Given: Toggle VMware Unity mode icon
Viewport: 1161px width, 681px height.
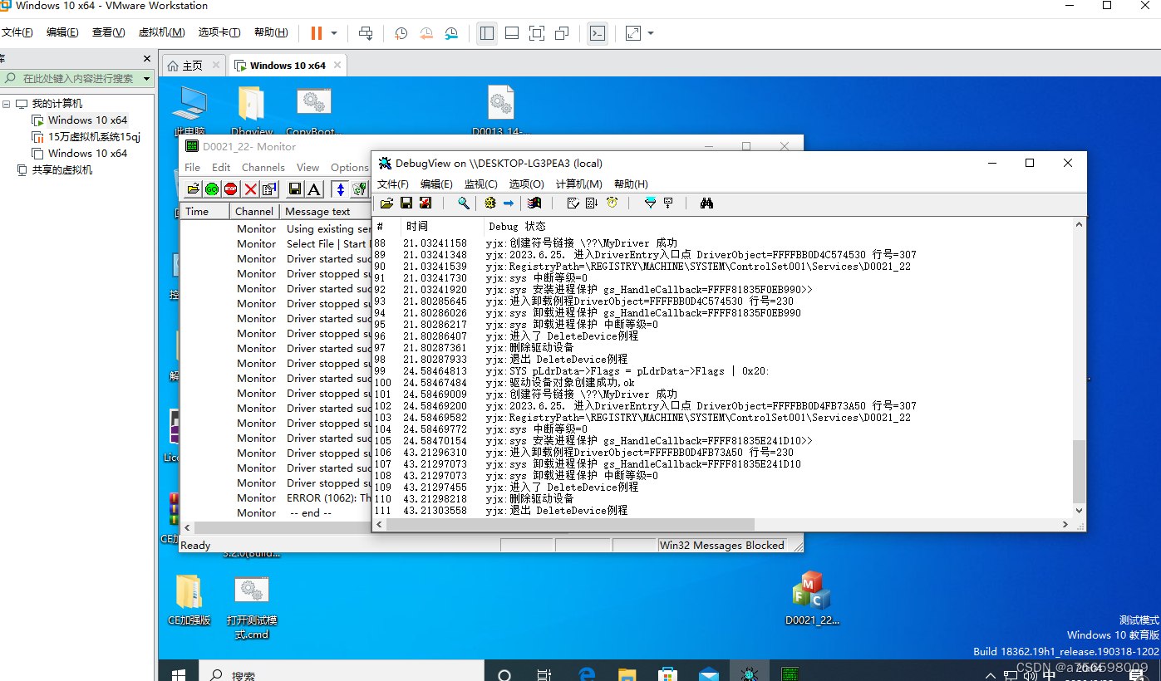Looking at the screenshot, I should click(x=562, y=33).
